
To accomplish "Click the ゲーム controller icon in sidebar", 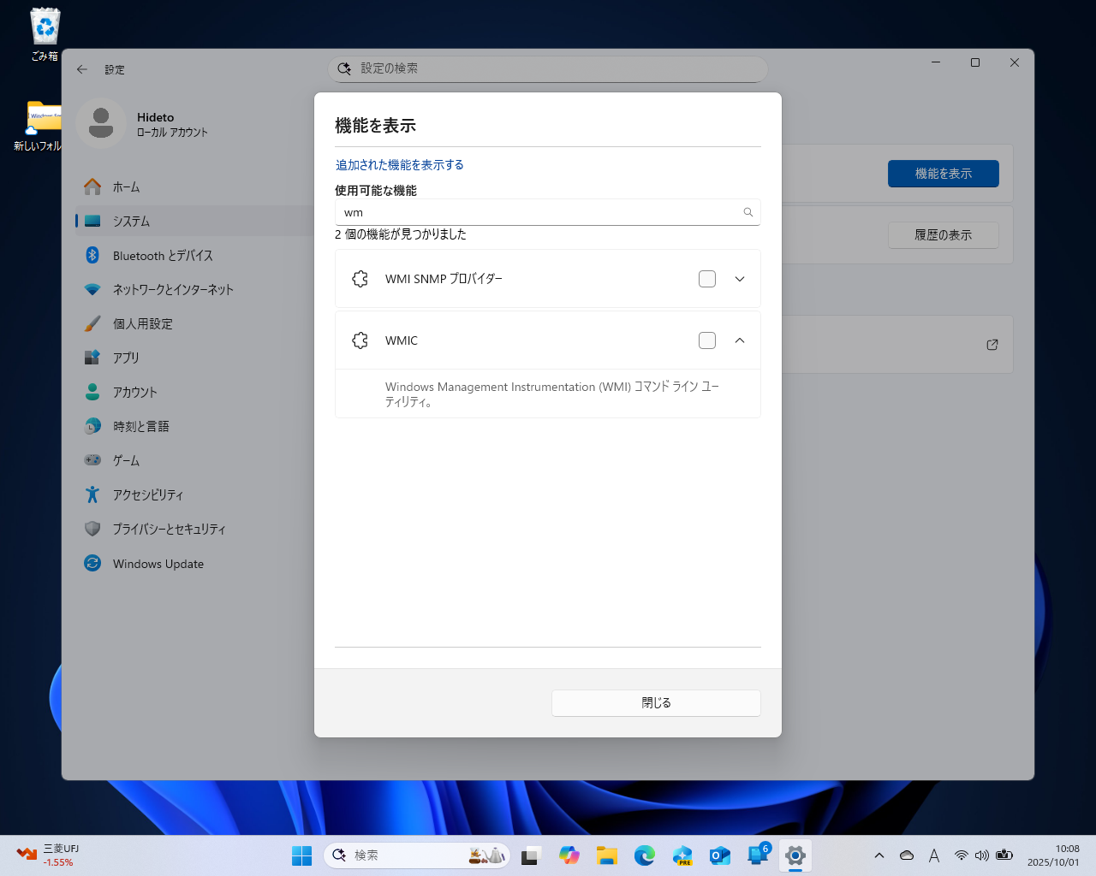I will pos(92,460).
